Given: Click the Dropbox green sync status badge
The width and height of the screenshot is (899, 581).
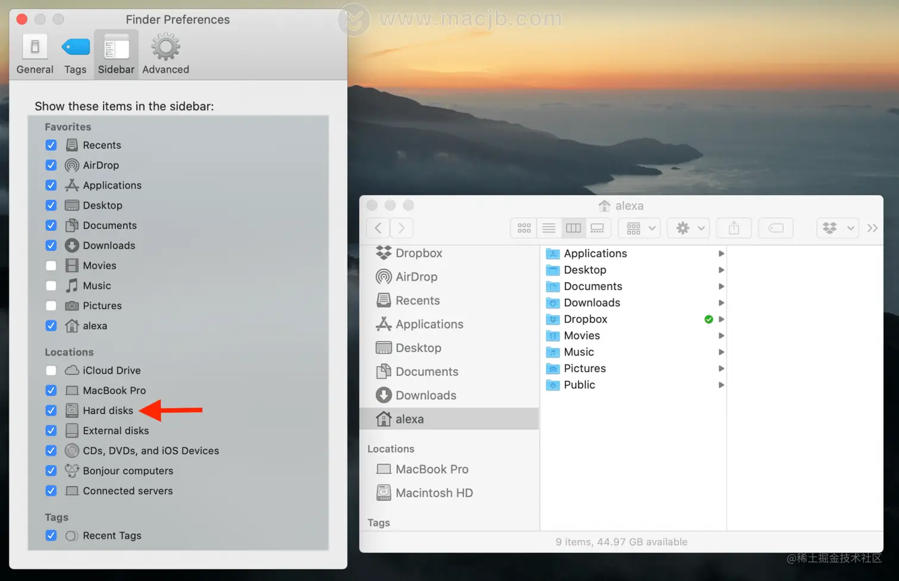Looking at the screenshot, I should pos(708,320).
